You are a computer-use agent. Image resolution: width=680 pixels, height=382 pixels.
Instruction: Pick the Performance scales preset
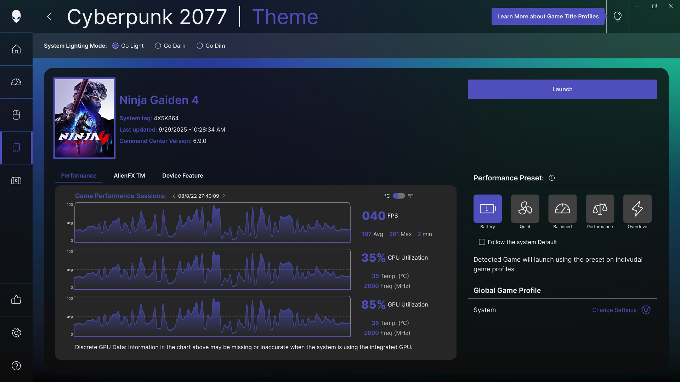[x=600, y=209]
